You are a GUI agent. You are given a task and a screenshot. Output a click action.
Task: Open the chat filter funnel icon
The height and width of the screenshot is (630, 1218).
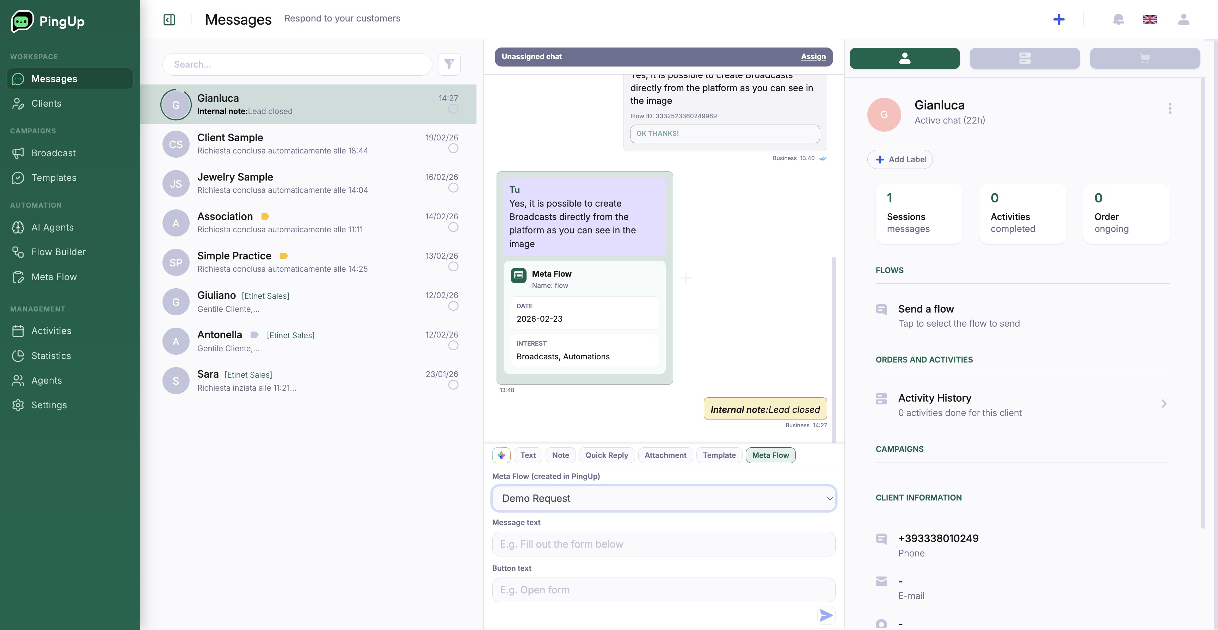[x=449, y=64]
